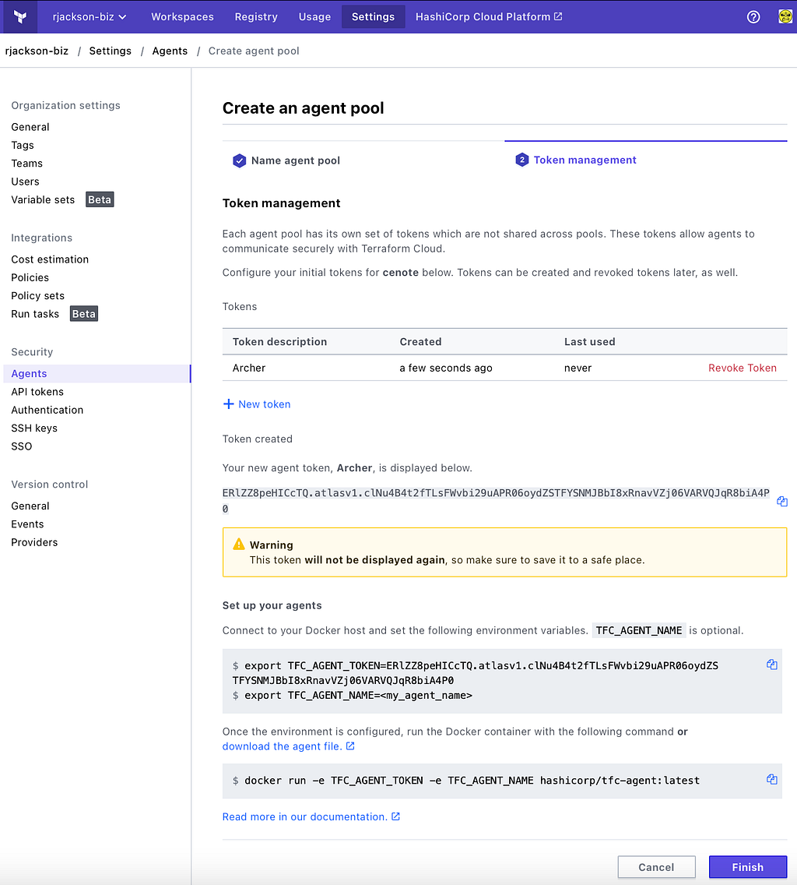
Task: Open Read more in our documentation
Action: pos(304,816)
